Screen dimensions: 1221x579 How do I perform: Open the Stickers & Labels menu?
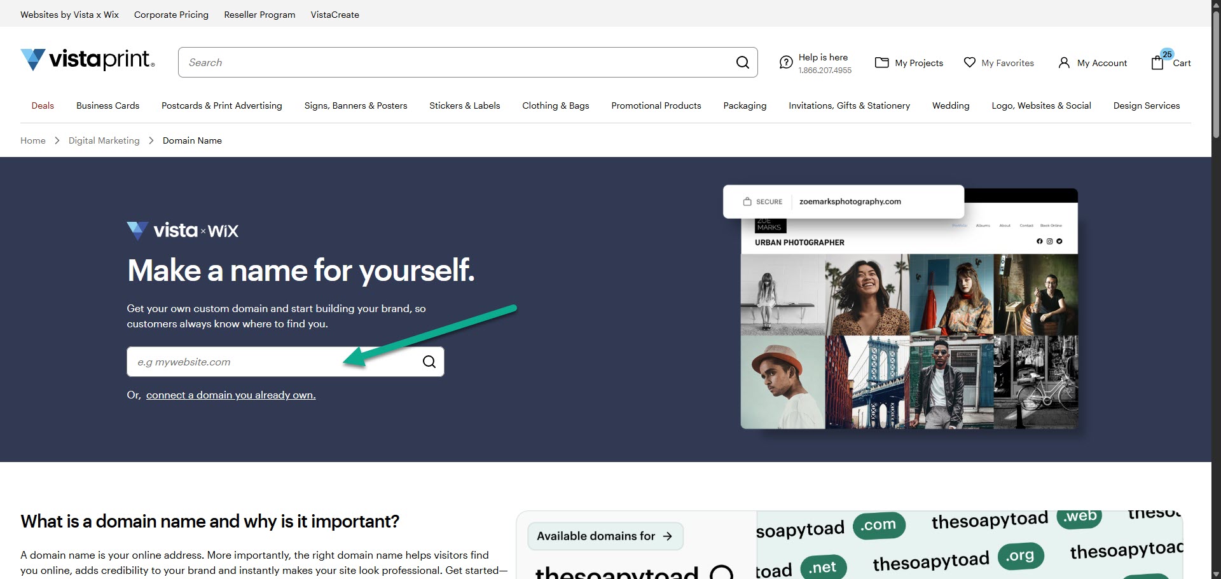pos(465,106)
